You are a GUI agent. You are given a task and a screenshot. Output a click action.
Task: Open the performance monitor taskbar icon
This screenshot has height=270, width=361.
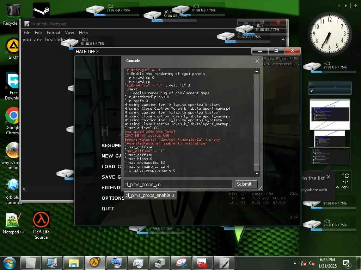(138, 263)
